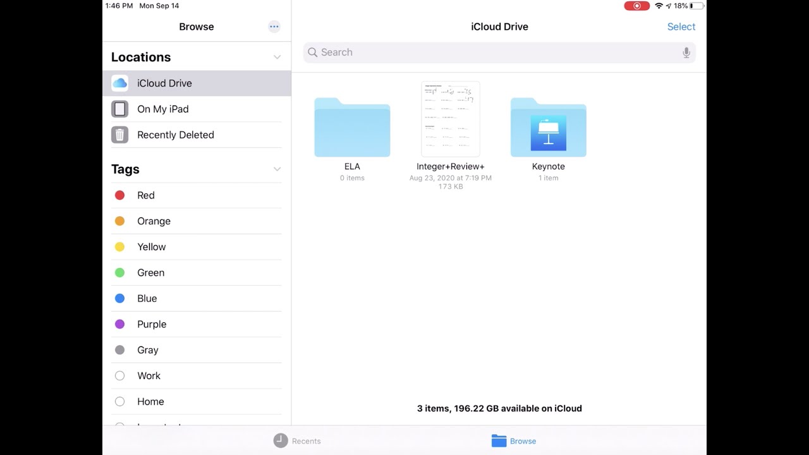The image size is (809, 455).
Task: Collapse the Tags section chevron
Action: pos(277,169)
